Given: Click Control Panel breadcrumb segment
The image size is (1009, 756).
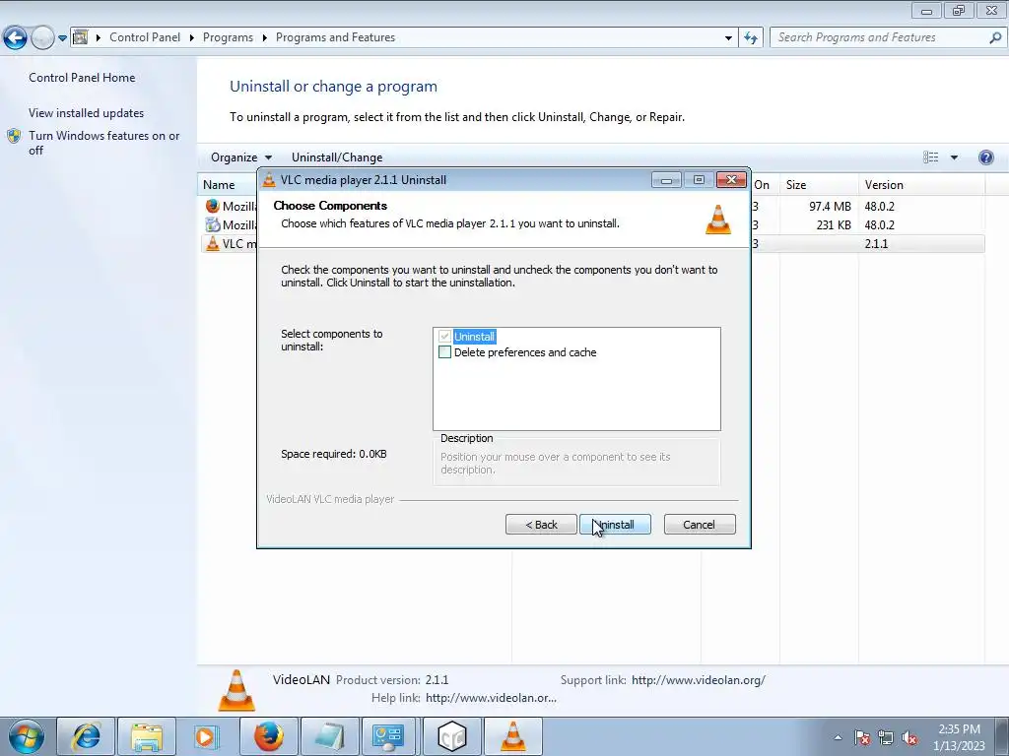Looking at the screenshot, I should (145, 37).
